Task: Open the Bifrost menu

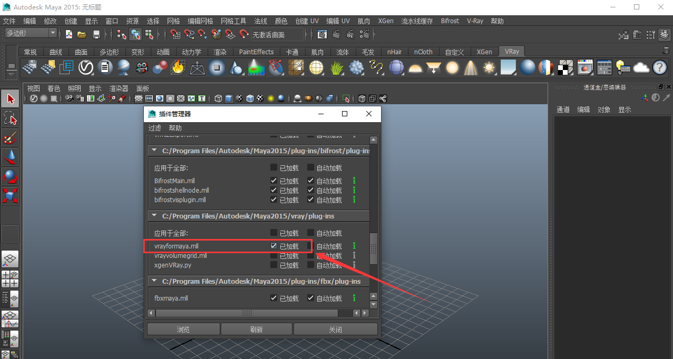Action: click(450, 21)
